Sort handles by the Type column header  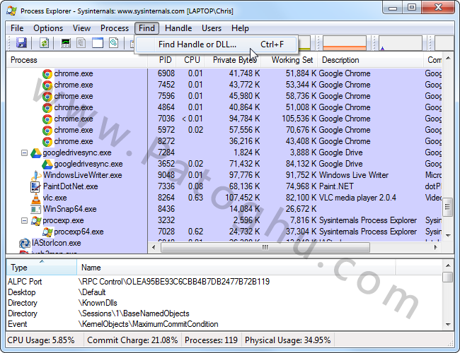pos(42,268)
